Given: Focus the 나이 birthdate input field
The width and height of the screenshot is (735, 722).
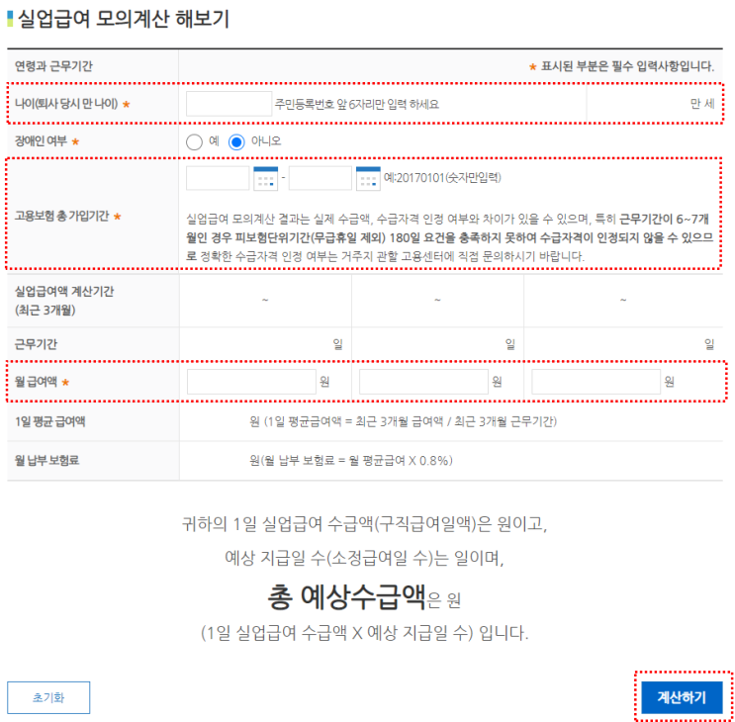Looking at the screenshot, I should [x=229, y=104].
